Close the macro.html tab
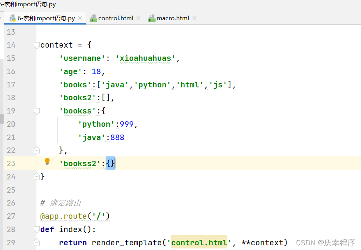The height and width of the screenshot is (250, 361). [x=195, y=18]
